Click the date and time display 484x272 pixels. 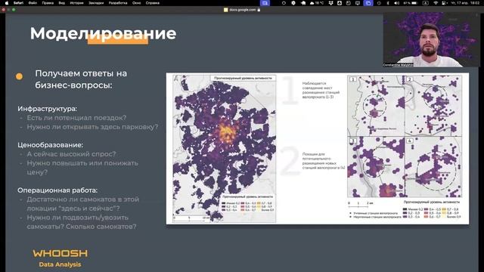click(465, 3)
